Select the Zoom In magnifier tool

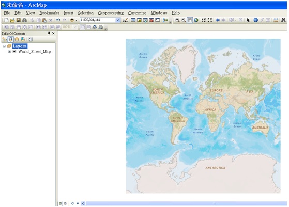177,20
